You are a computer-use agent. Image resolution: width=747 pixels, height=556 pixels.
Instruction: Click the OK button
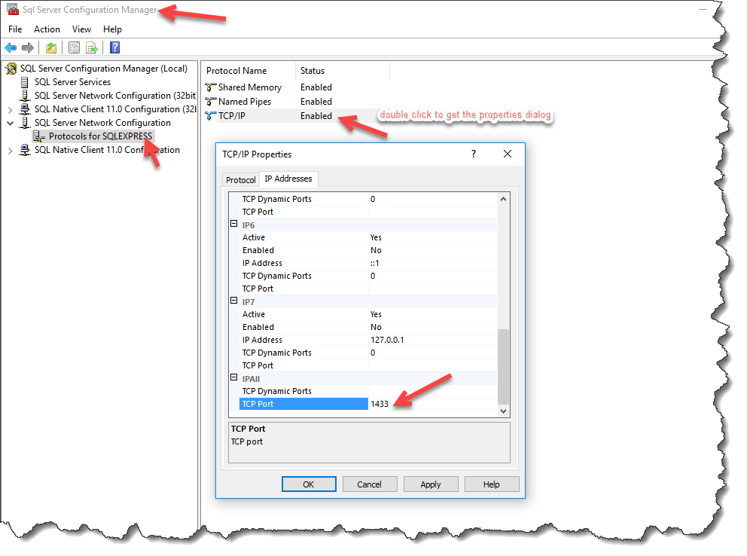(309, 484)
